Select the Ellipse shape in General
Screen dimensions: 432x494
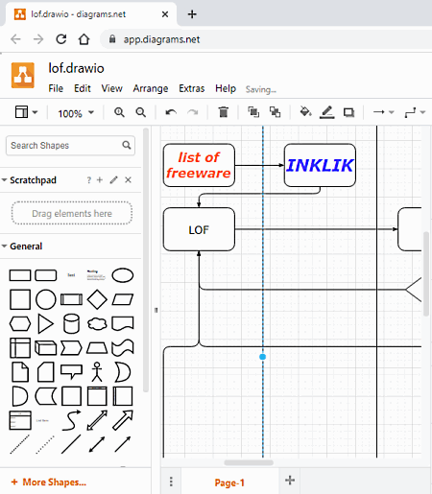coord(123,275)
